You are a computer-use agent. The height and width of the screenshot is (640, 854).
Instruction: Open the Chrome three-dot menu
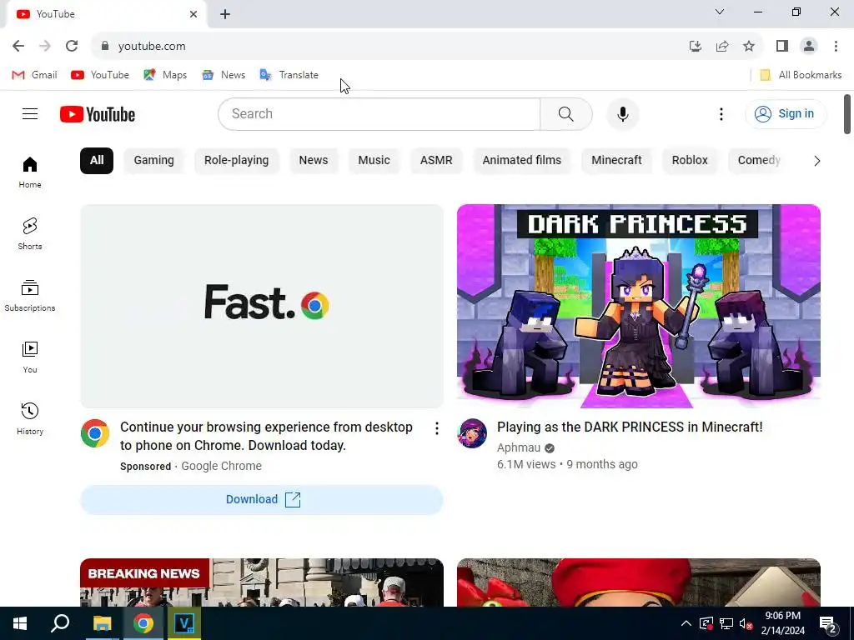(x=836, y=47)
